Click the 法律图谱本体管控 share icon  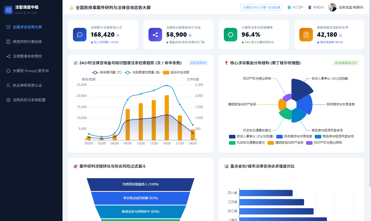coord(8,56)
